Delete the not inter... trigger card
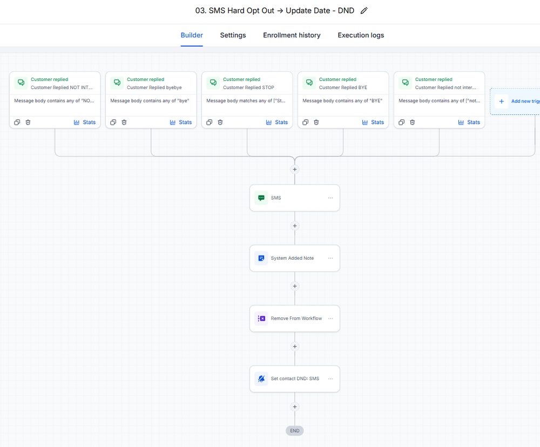 tap(412, 122)
